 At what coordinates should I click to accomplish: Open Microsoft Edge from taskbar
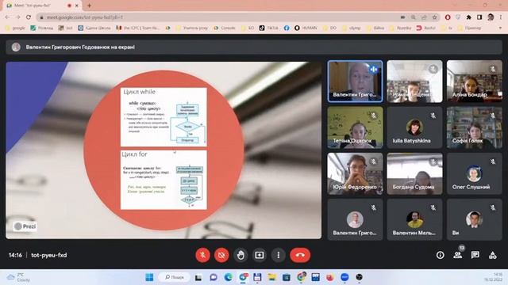[x=229, y=277]
